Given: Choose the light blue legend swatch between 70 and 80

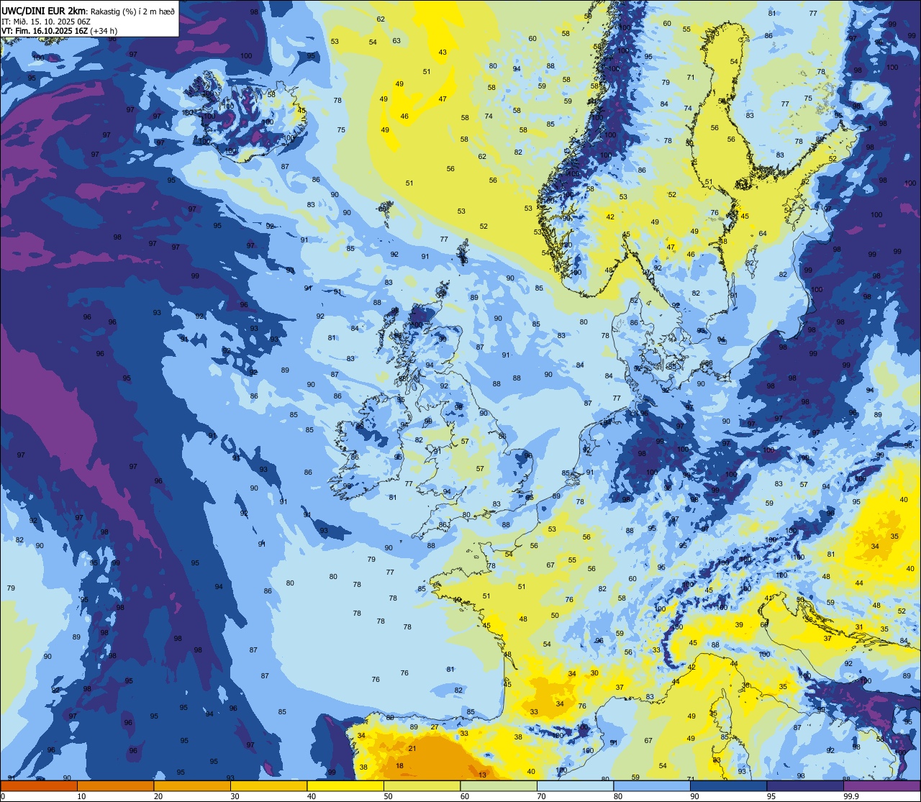Looking at the screenshot, I should point(576,786).
